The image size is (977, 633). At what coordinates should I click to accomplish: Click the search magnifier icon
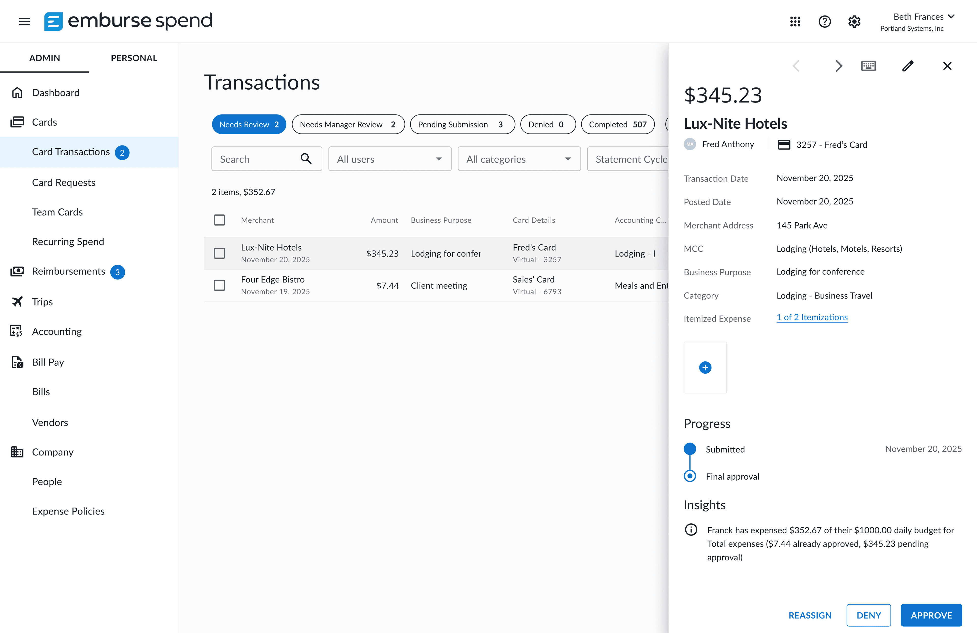pyautogui.click(x=306, y=159)
